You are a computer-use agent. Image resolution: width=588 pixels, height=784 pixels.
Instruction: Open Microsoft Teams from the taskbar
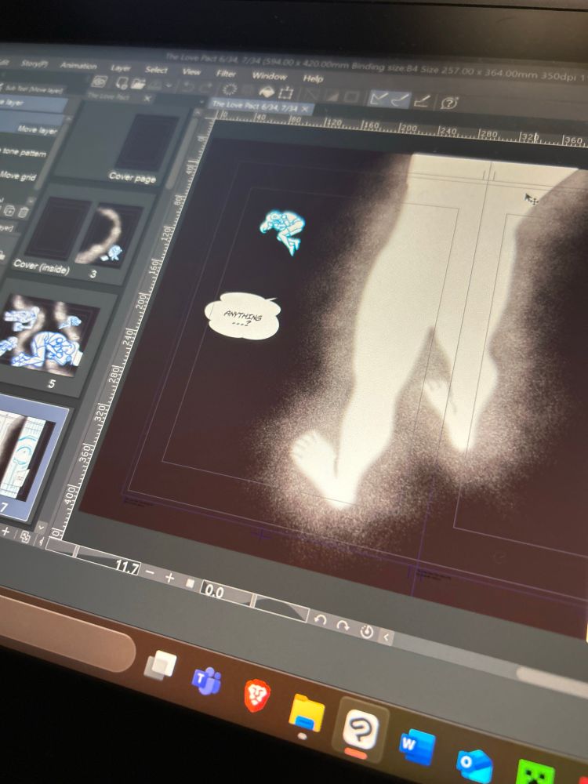coord(207,680)
